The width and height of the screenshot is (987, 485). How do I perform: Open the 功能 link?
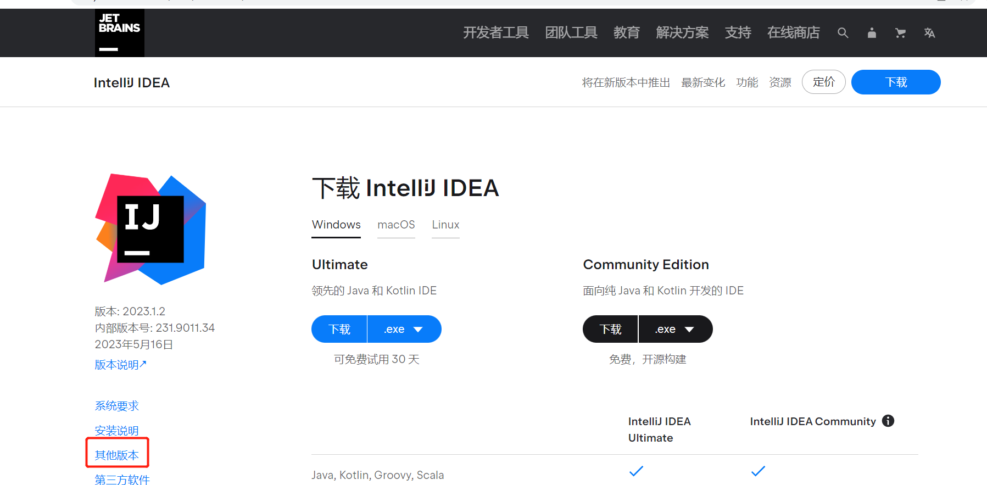(x=747, y=82)
